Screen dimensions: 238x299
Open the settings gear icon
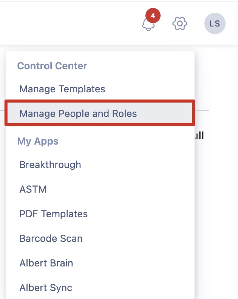pyautogui.click(x=180, y=23)
